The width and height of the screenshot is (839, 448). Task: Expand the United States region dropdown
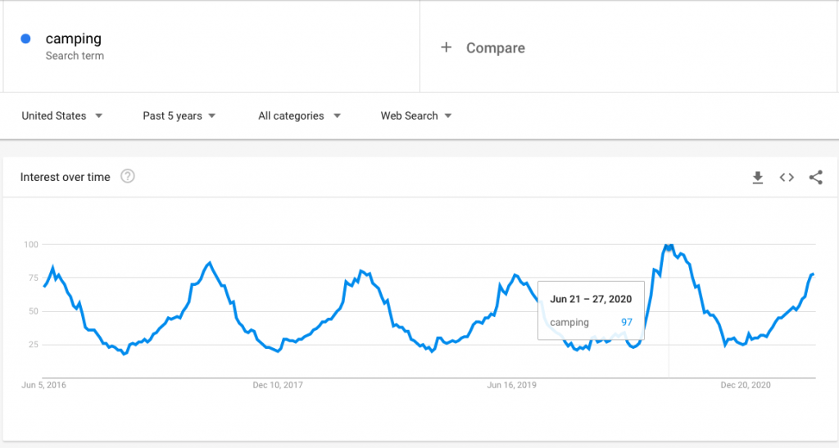point(62,116)
